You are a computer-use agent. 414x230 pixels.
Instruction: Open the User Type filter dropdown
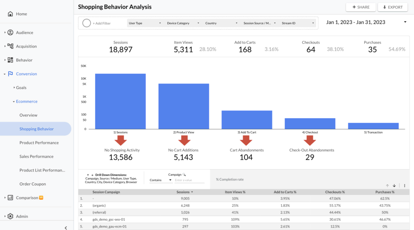145,23
